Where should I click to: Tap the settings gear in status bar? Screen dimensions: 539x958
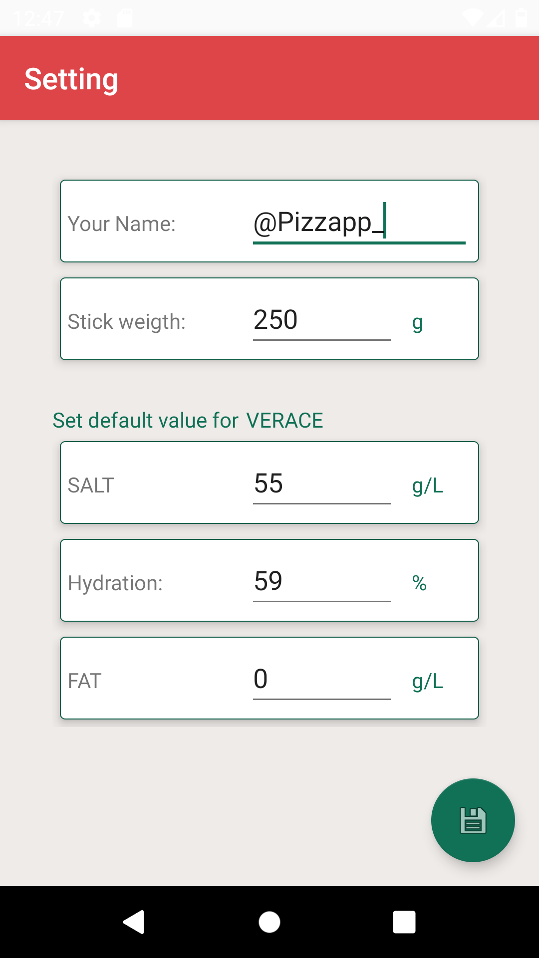tap(92, 18)
